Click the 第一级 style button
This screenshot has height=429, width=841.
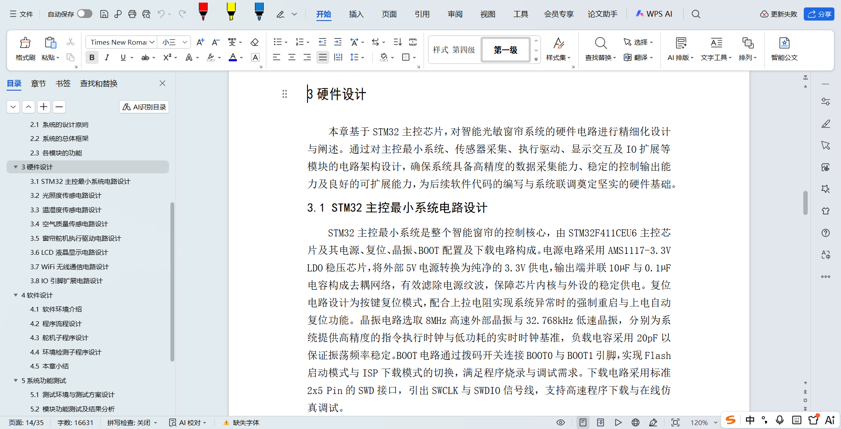click(x=505, y=50)
